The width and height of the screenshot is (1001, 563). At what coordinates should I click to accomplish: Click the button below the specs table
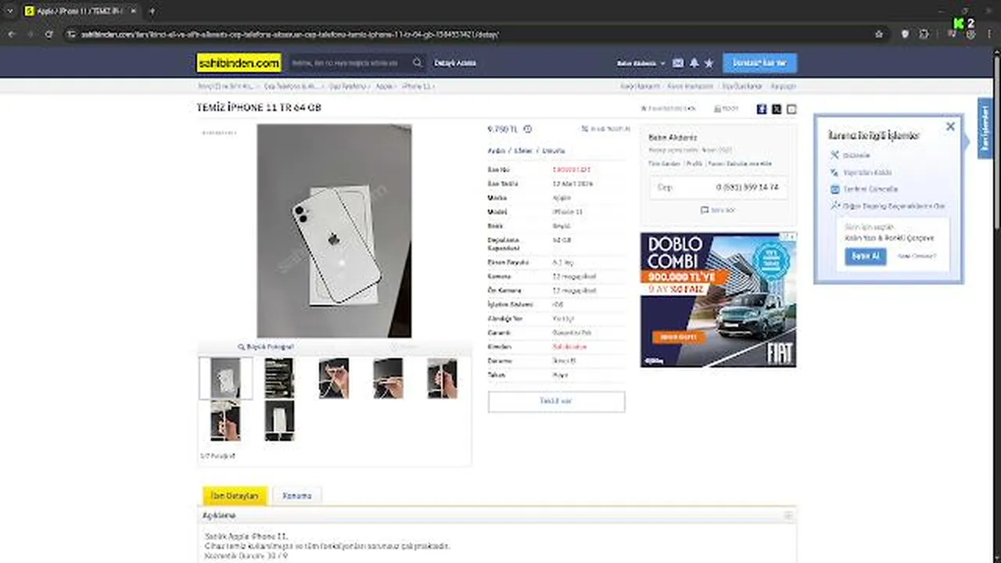556,401
